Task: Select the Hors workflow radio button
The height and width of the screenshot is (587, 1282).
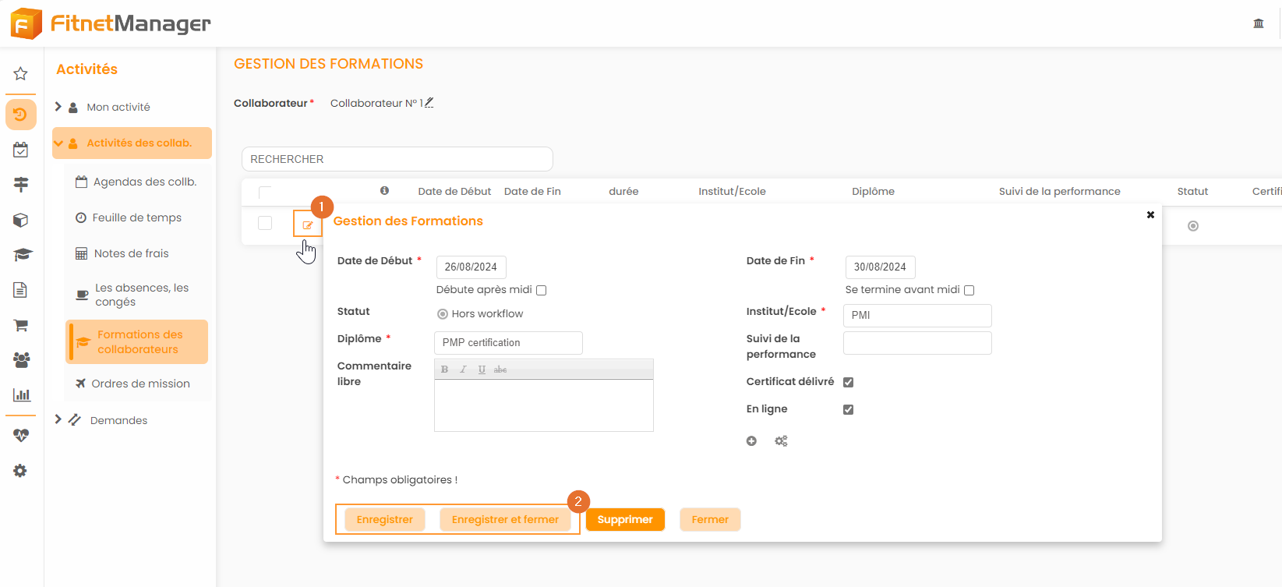Action: (443, 314)
